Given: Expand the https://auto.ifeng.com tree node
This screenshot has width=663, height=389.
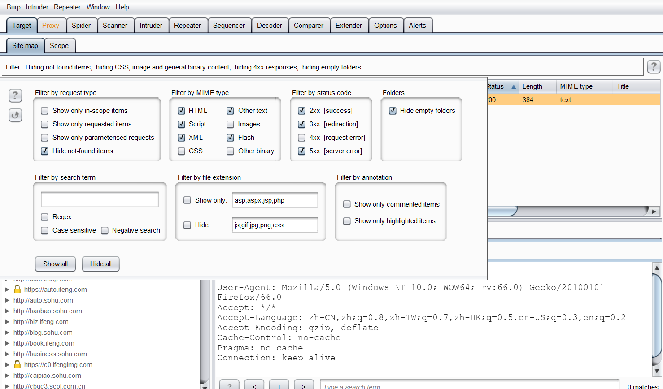Looking at the screenshot, I should (x=7, y=290).
